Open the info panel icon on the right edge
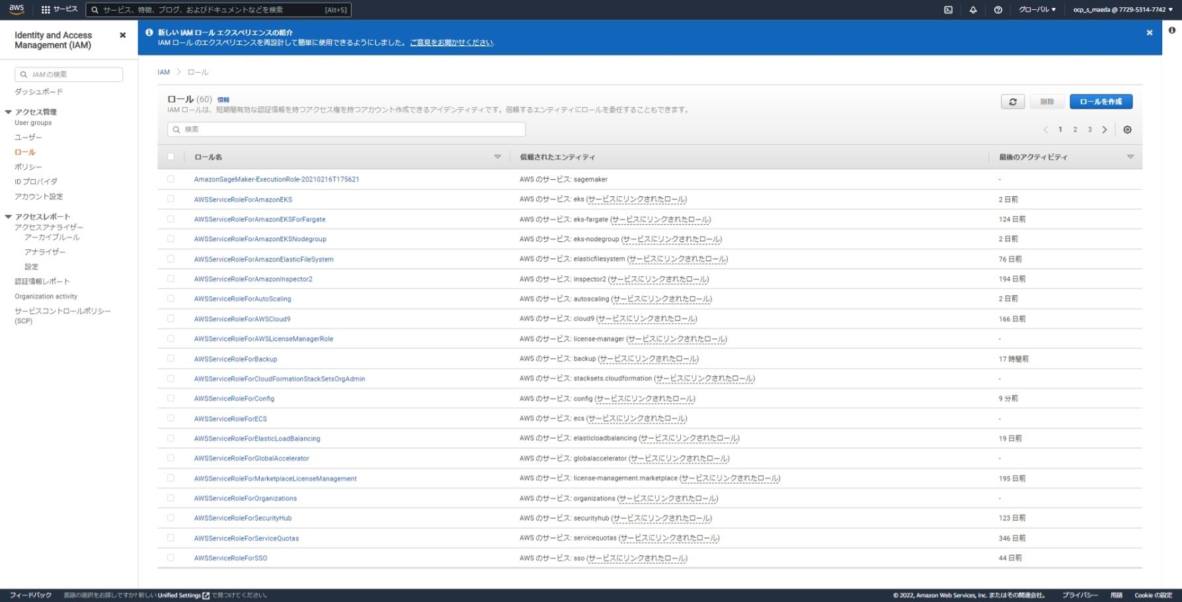This screenshot has width=1182, height=602. click(x=1172, y=30)
